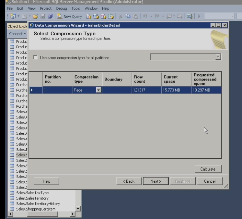Click the Copy toolbar icon

128,16
